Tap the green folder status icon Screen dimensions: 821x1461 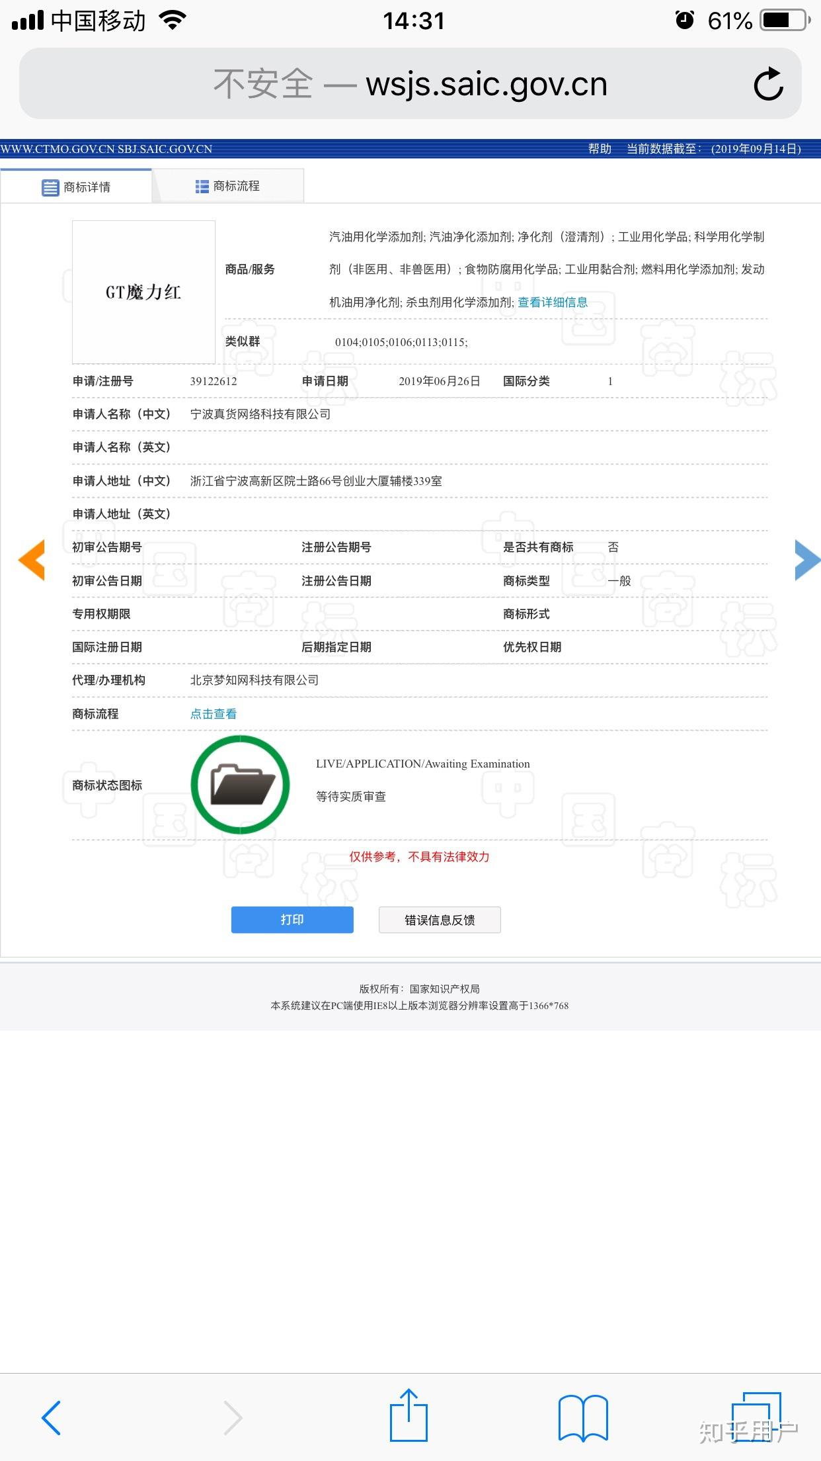241,784
